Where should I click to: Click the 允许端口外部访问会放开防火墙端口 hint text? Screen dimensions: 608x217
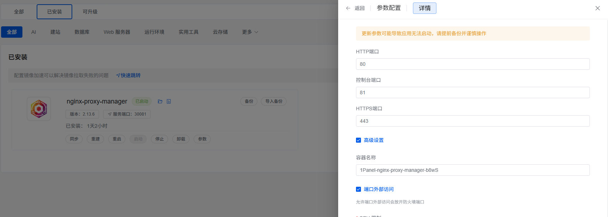(x=390, y=202)
